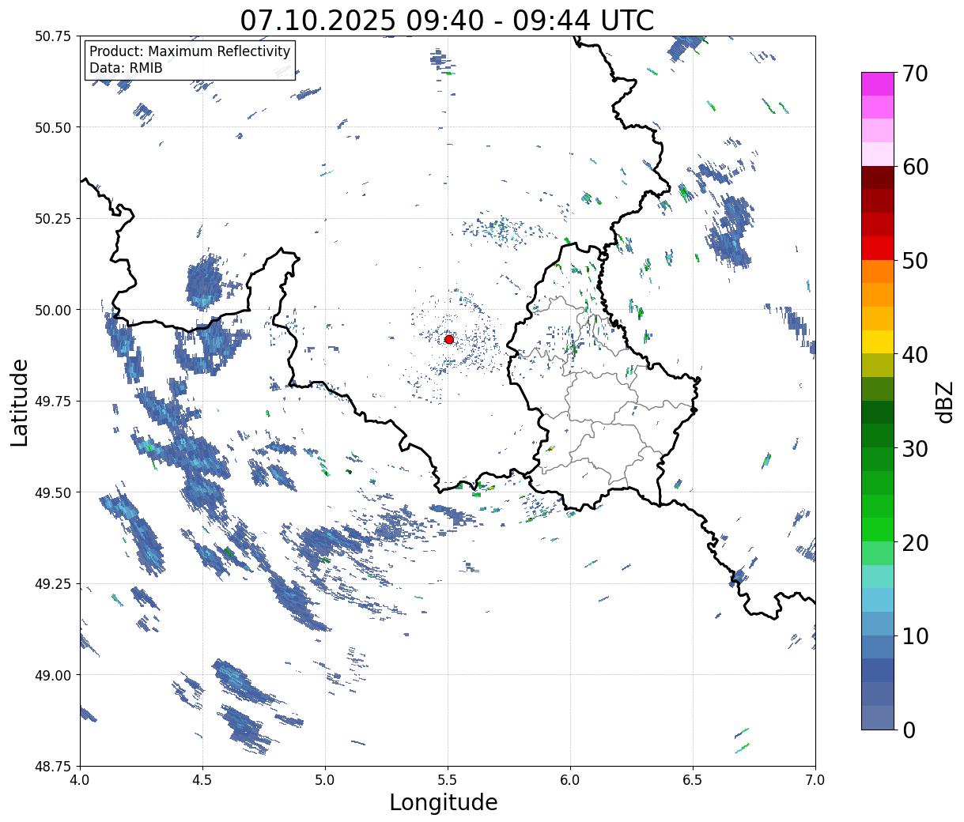Click the latitude tick label 50.75

[x=53, y=36]
